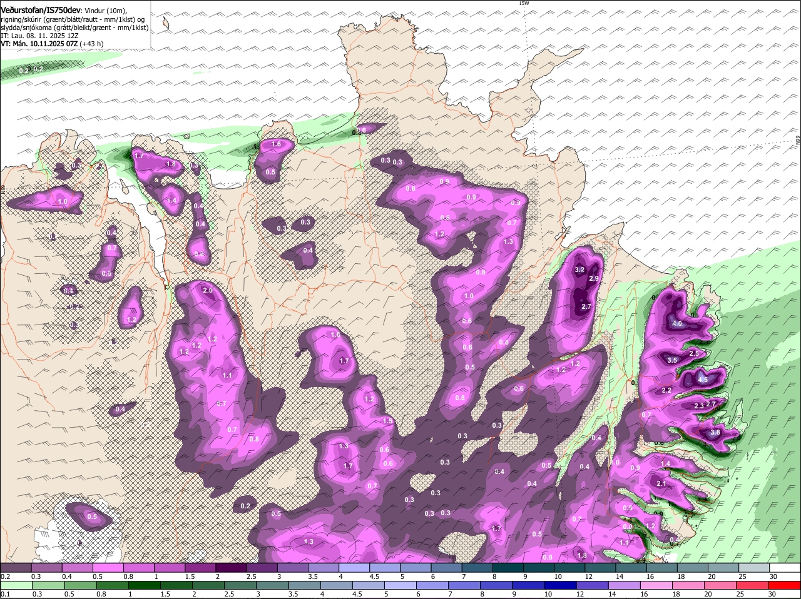Pick the bright red 30 swatch in the rain legend
The width and height of the screenshot is (801, 599).
(785, 586)
